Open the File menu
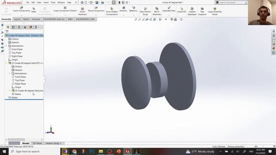This screenshot has width=276, height=155. tap(28, 3)
